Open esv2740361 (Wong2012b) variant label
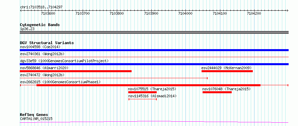Screen dimensions: 298x126 (42, 54)
